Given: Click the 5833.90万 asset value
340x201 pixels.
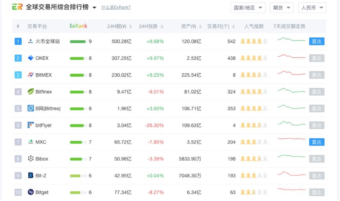Looking at the screenshot, I should tap(190, 159).
